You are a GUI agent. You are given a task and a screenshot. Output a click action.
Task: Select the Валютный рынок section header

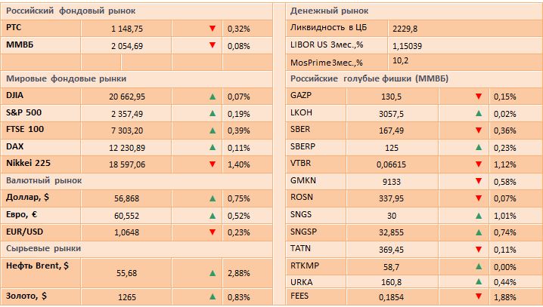coord(43,180)
